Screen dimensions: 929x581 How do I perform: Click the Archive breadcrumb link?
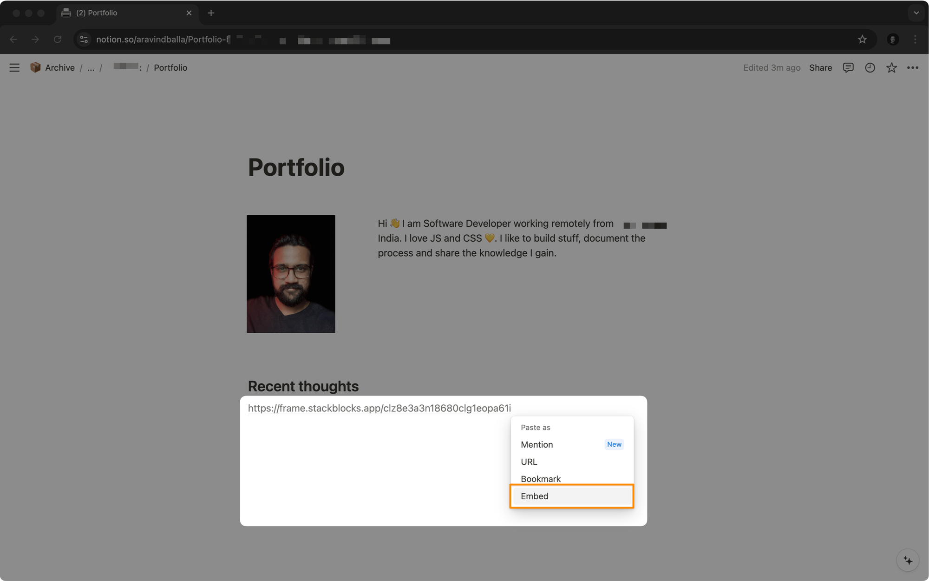pyautogui.click(x=59, y=67)
